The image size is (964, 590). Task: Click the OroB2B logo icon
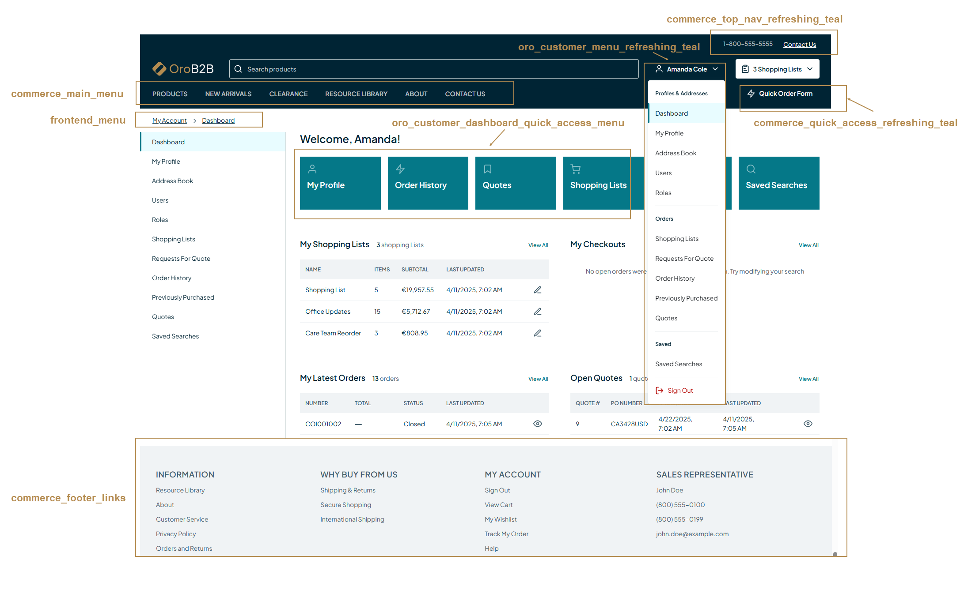[159, 69]
